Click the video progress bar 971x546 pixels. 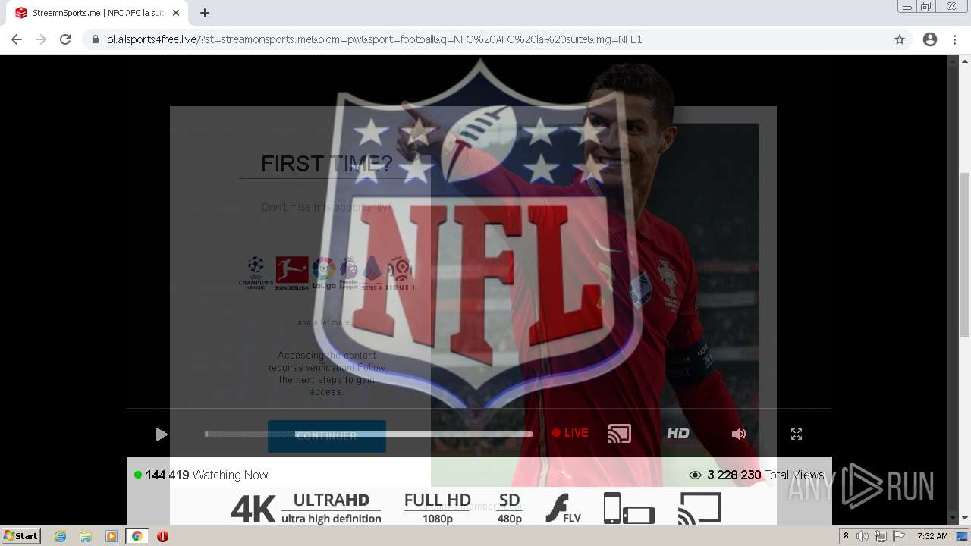pos(369,434)
